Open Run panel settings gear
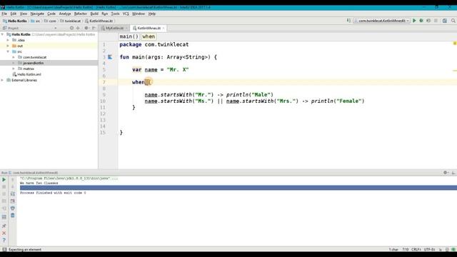 click(x=446, y=173)
